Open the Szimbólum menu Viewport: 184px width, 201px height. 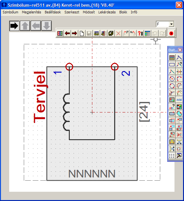pos(10,12)
